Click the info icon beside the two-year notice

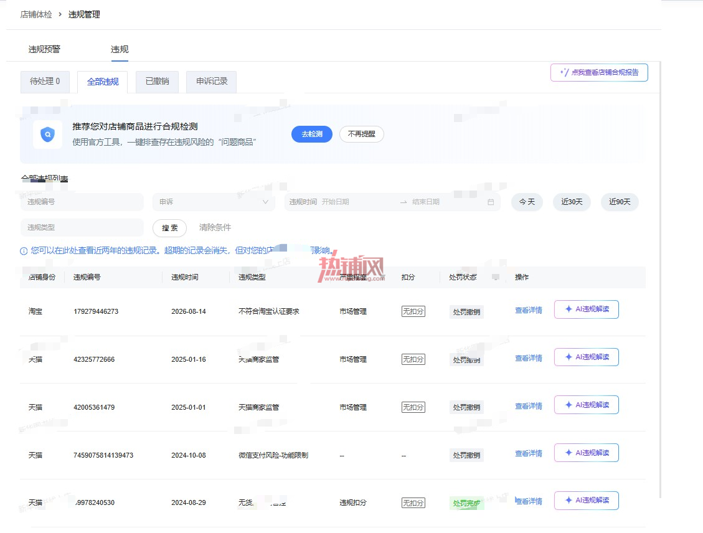pyautogui.click(x=24, y=251)
